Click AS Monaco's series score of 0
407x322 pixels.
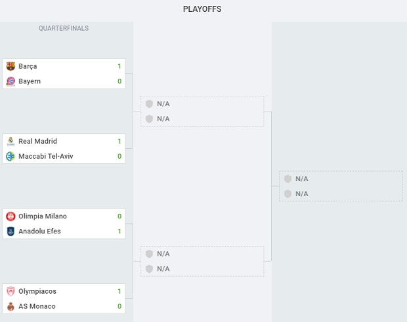[119, 306]
